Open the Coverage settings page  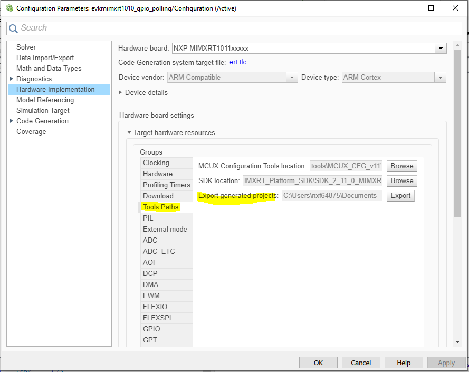pyautogui.click(x=31, y=131)
